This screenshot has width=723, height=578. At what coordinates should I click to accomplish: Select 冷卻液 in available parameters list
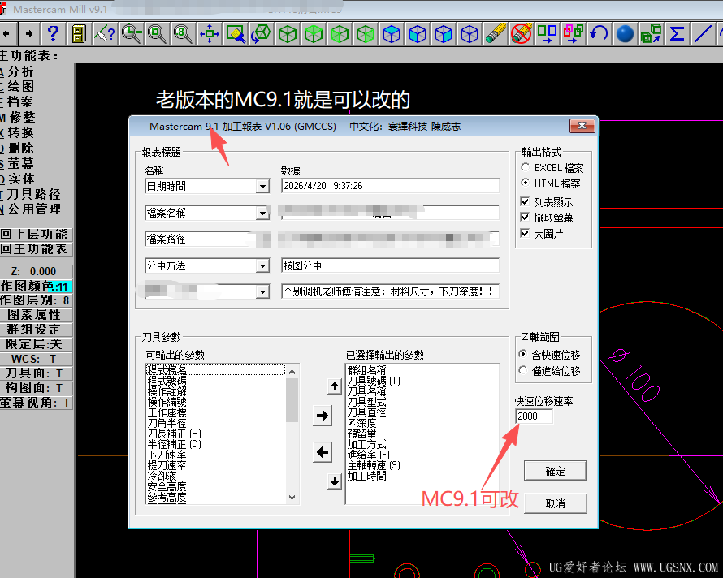click(x=162, y=477)
